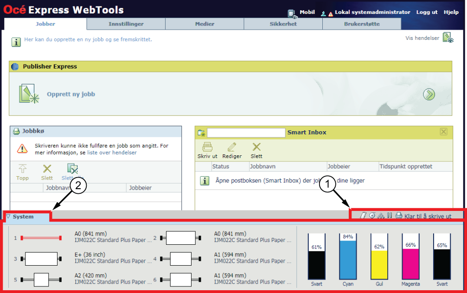Click the media sheet status icon
The image size is (467, 293).
363,215
